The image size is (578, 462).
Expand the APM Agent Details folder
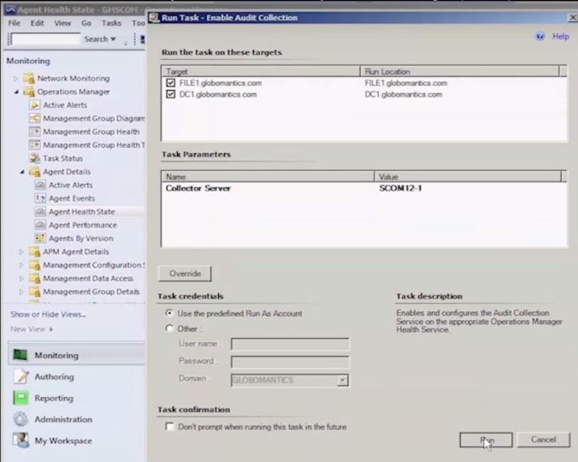(22, 252)
